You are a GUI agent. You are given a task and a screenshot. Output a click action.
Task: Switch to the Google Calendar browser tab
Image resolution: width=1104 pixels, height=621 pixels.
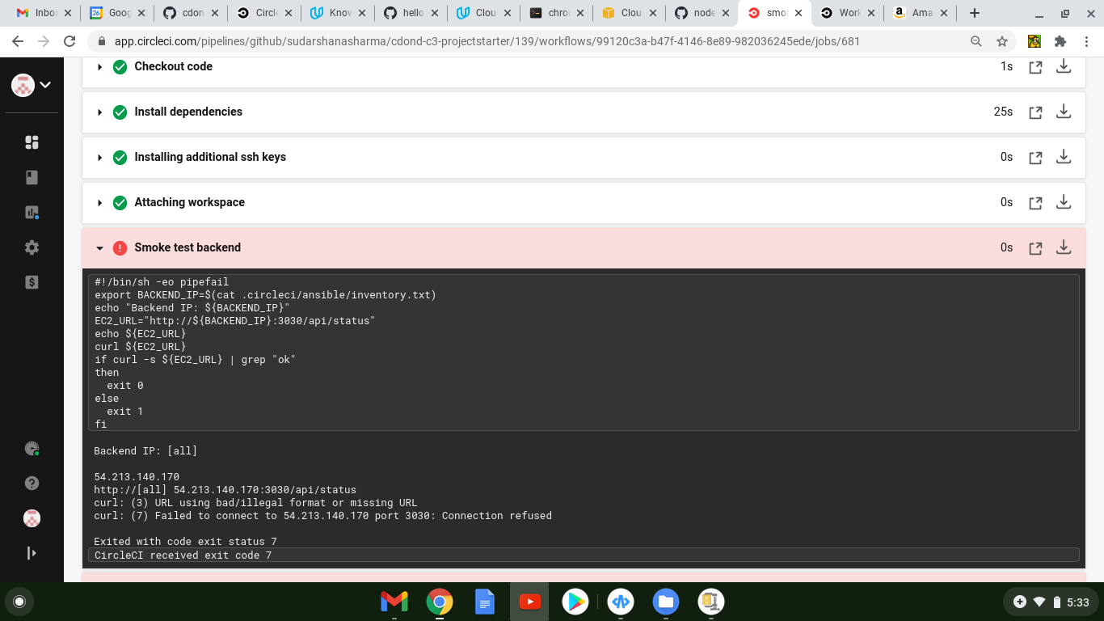pos(117,13)
